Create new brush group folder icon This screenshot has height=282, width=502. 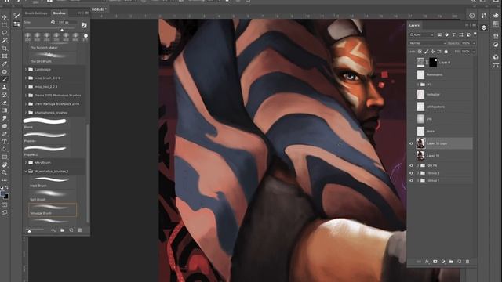tap(63, 230)
